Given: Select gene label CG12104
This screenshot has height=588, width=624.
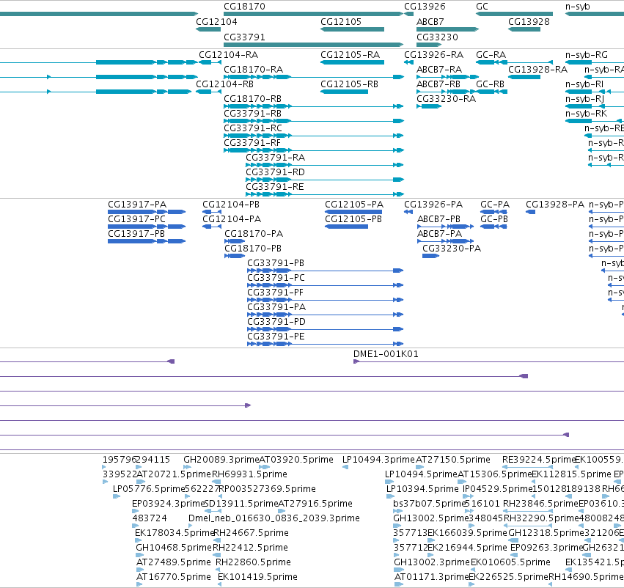Looking at the screenshot, I should pyautogui.click(x=216, y=22).
